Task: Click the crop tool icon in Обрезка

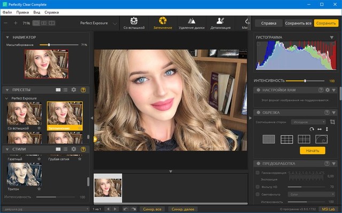Action: [x=332, y=122]
